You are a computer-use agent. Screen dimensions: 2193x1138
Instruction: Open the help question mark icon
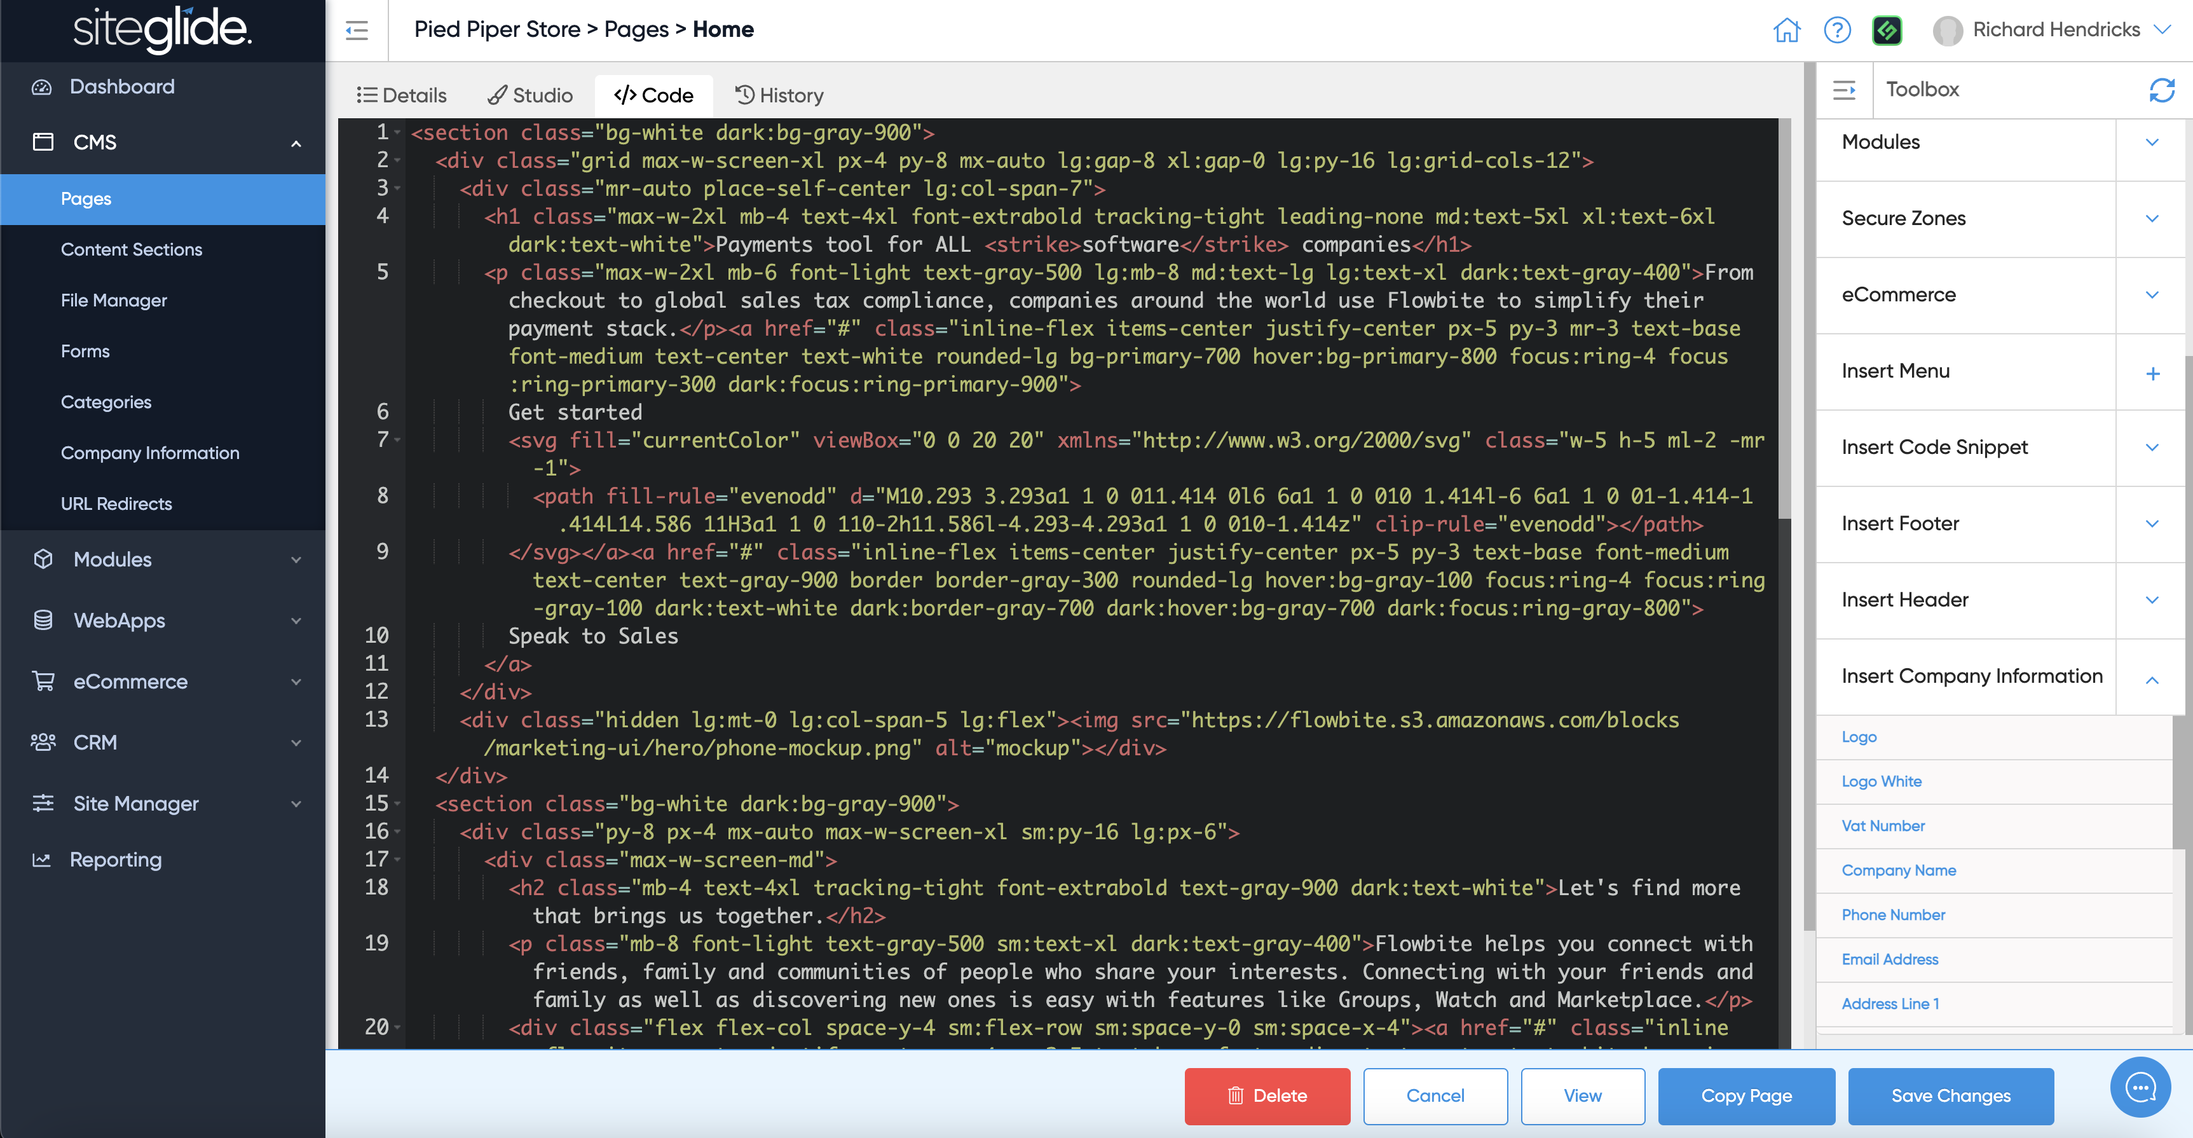(1837, 31)
